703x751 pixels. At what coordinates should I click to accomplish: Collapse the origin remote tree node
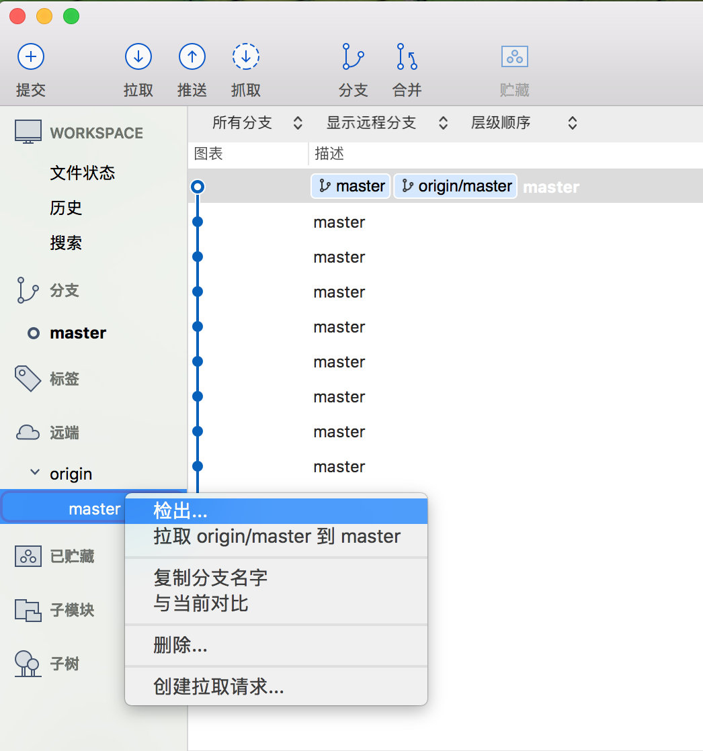[35, 473]
